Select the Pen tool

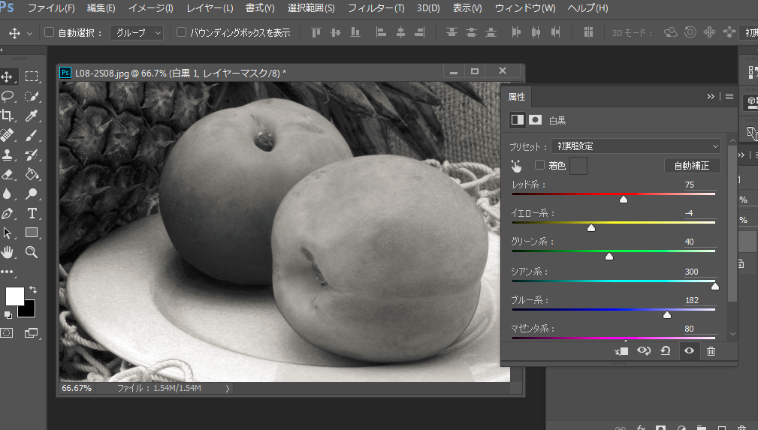click(7, 213)
